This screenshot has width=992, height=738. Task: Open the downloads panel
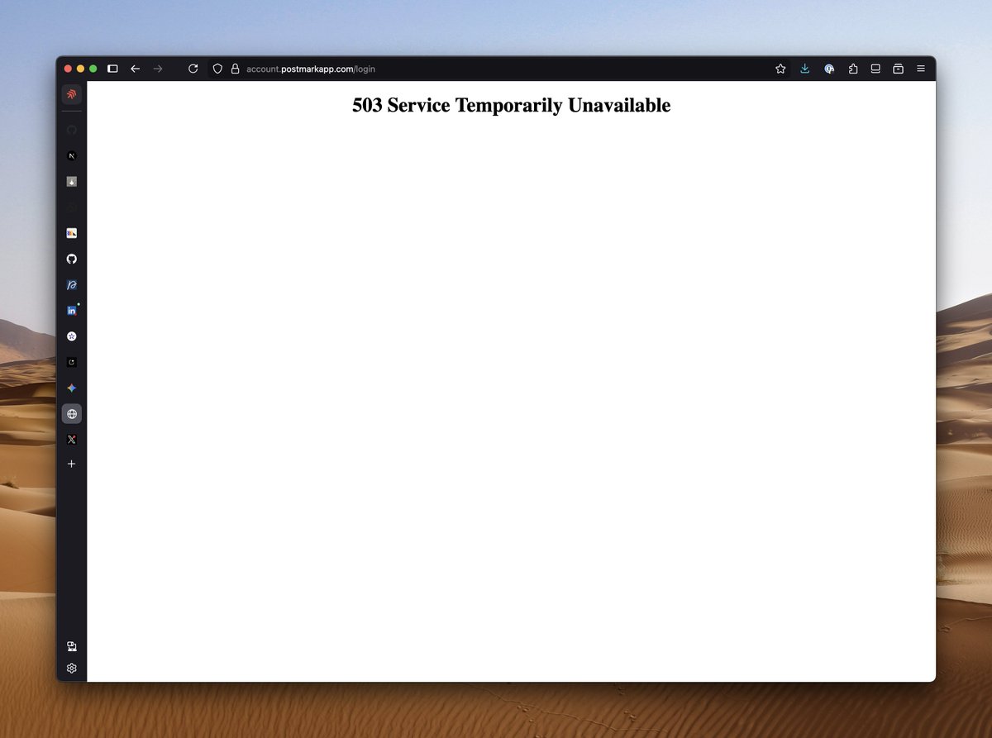point(805,69)
